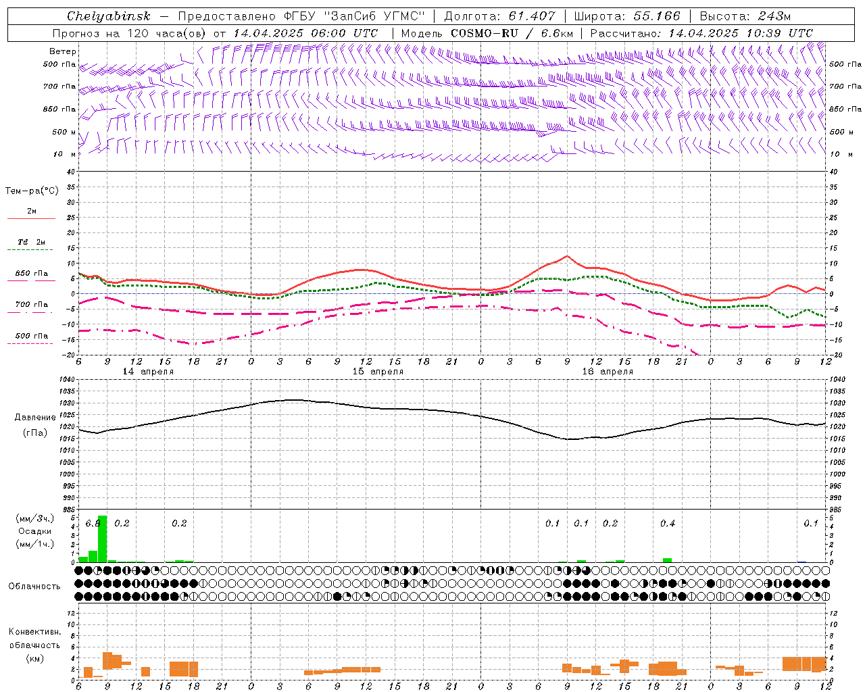Click the 'Конвективн.' convective cloud label
The image size is (865, 692).
(x=35, y=632)
